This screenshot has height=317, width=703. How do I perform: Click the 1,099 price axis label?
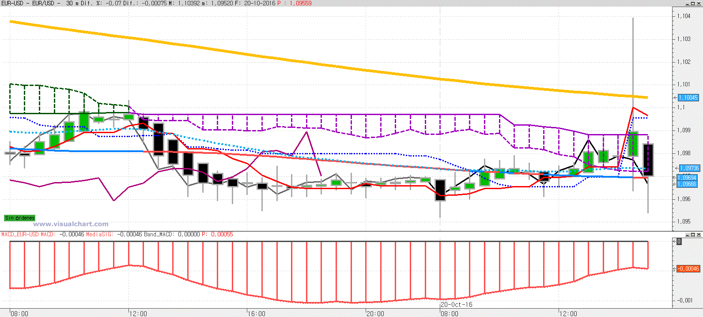tap(684, 130)
